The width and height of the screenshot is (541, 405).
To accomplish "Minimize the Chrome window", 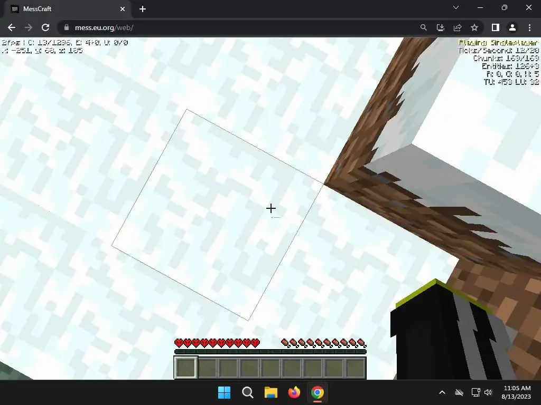I will pyautogui.click(x=480, y=7).
